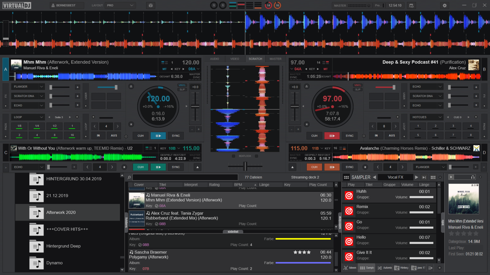This screenshot has width=490, height=275.
Task: Expand deck C panel with up arrow
Action: (x=198, y=167)
